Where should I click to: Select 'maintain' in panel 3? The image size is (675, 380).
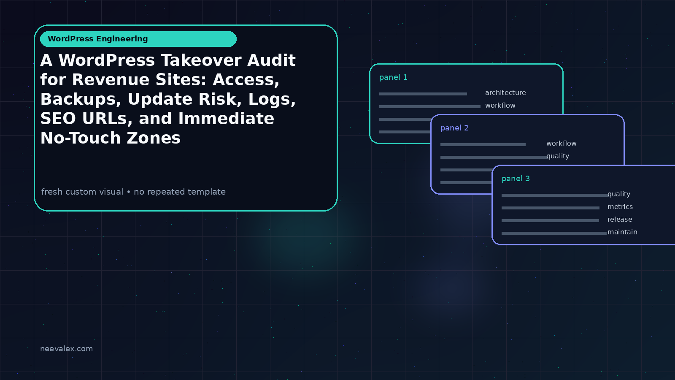(622, 232)
